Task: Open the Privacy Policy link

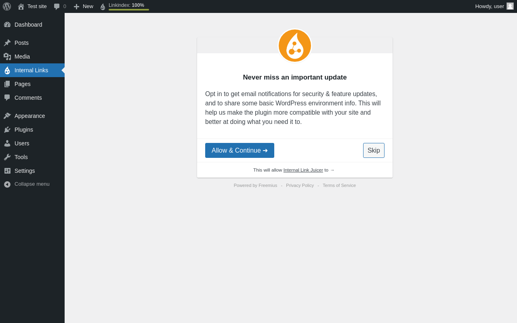Action: click(300, 185)
